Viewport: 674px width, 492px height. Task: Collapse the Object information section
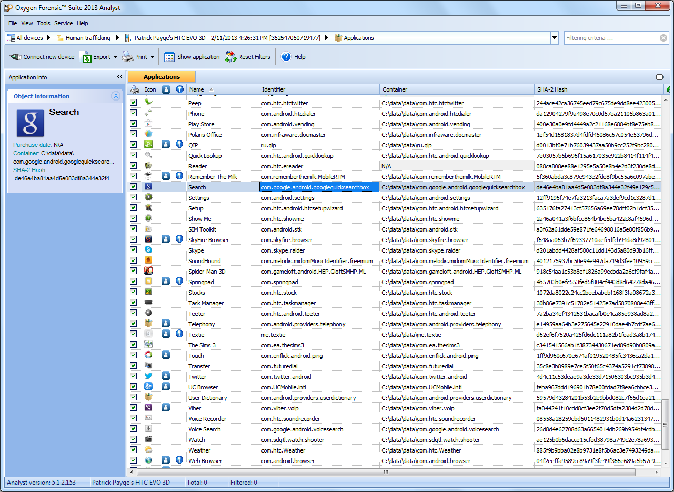click(116, 96)
